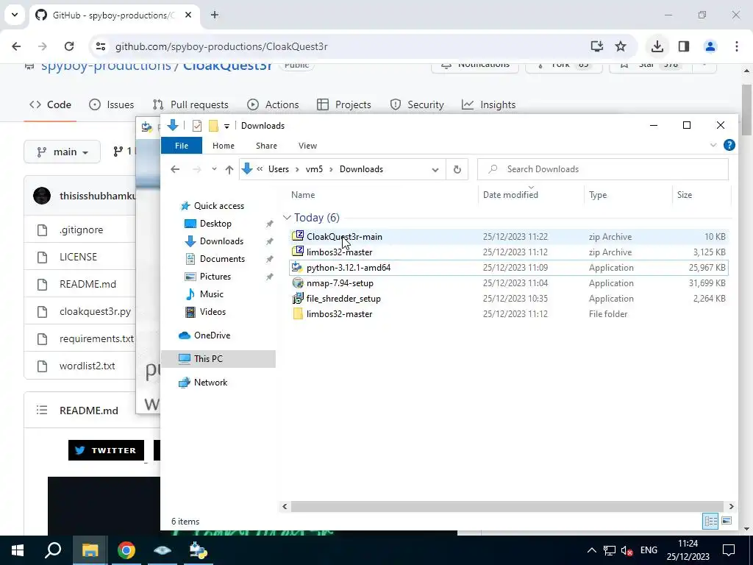Click Explorer Up to parent folder arrow

(229, 169)
